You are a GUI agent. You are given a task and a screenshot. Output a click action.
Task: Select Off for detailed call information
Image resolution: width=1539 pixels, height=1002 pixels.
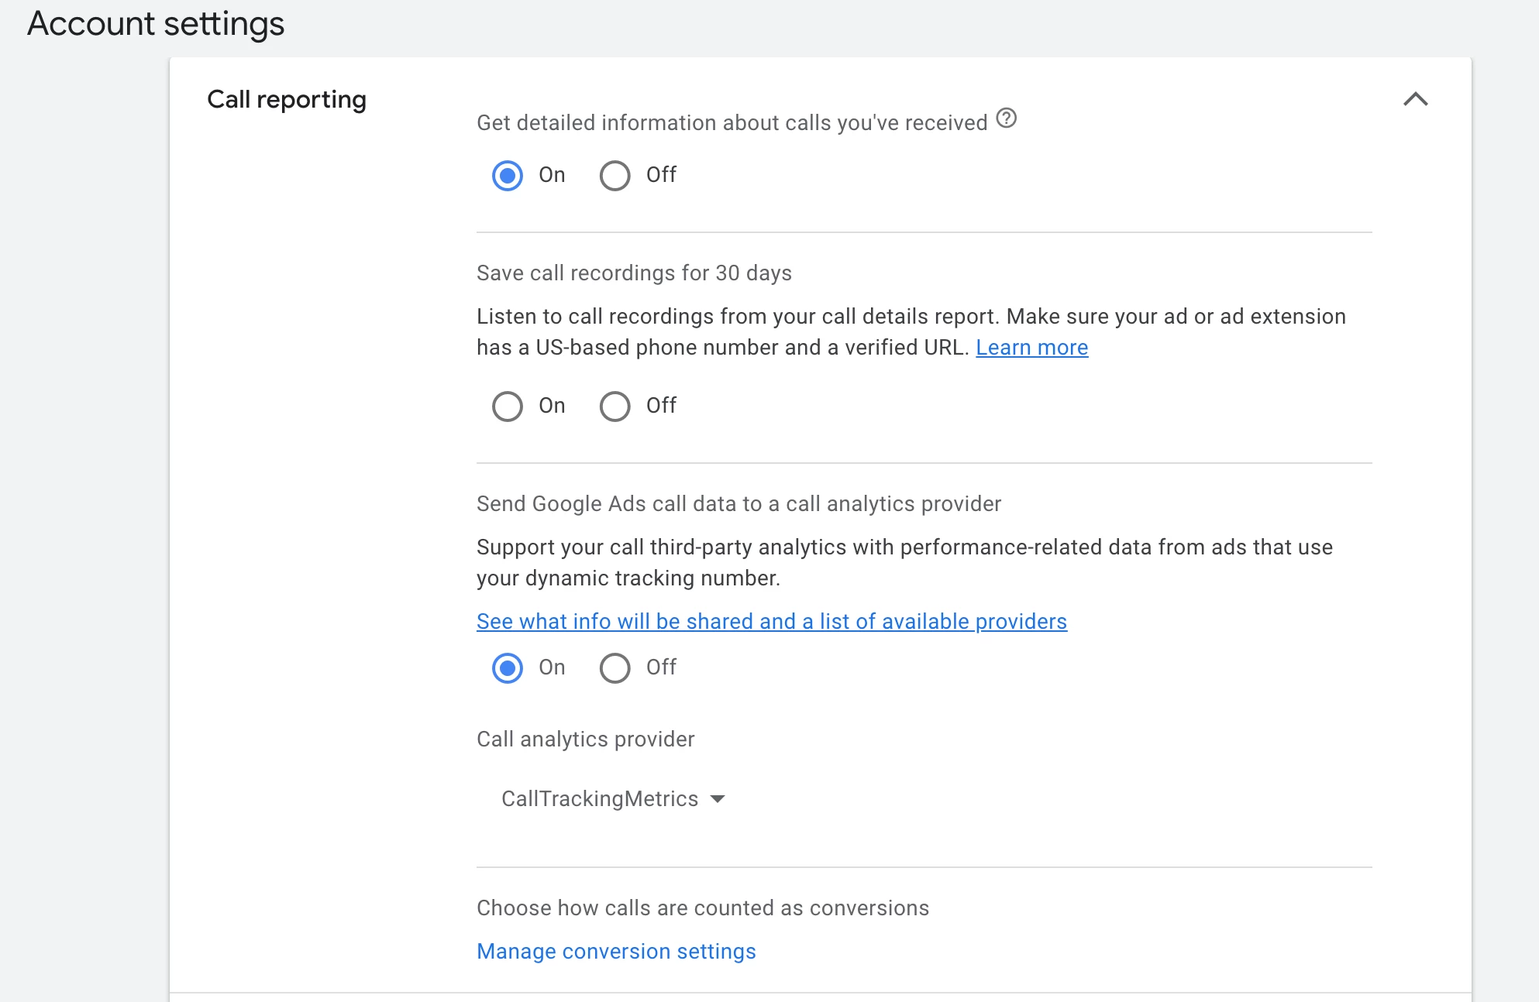tap(615, 175)
